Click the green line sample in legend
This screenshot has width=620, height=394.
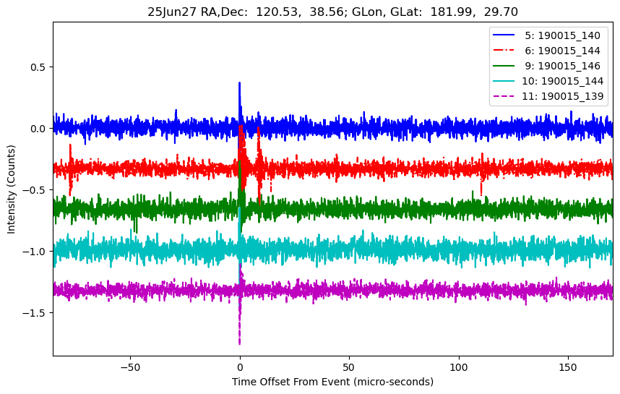[504, 66]
